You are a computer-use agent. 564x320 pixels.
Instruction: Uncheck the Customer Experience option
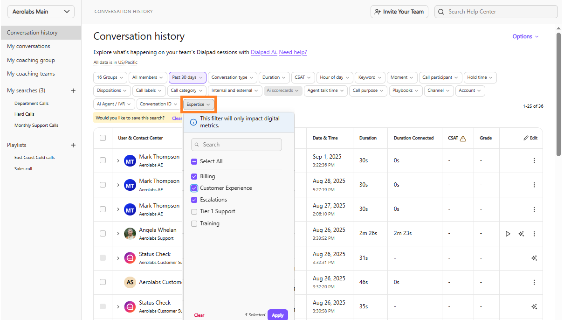pyautogui.click(x=194, y=188)
